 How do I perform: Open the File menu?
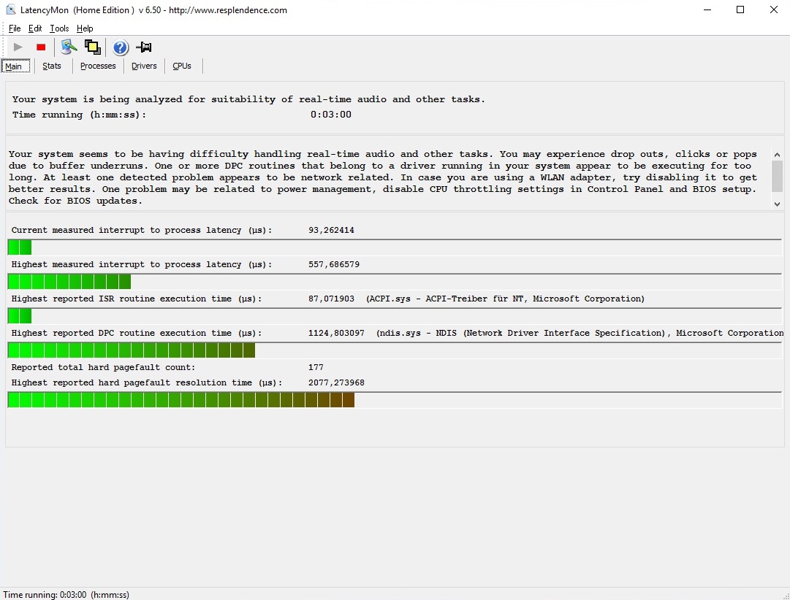coord(15,28)
